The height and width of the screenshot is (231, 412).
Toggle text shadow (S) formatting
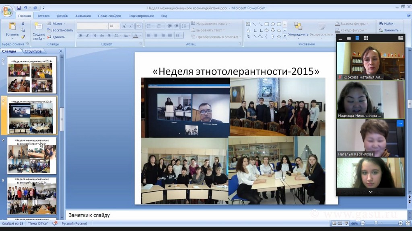pyautogui.click(x=109, y=35)
